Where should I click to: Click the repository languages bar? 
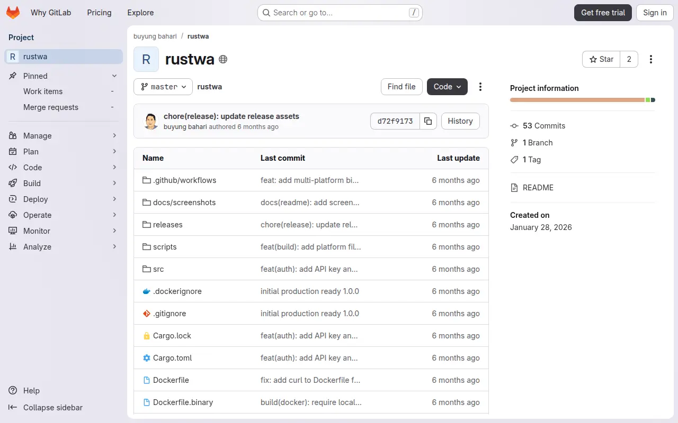tap(583, 100)
